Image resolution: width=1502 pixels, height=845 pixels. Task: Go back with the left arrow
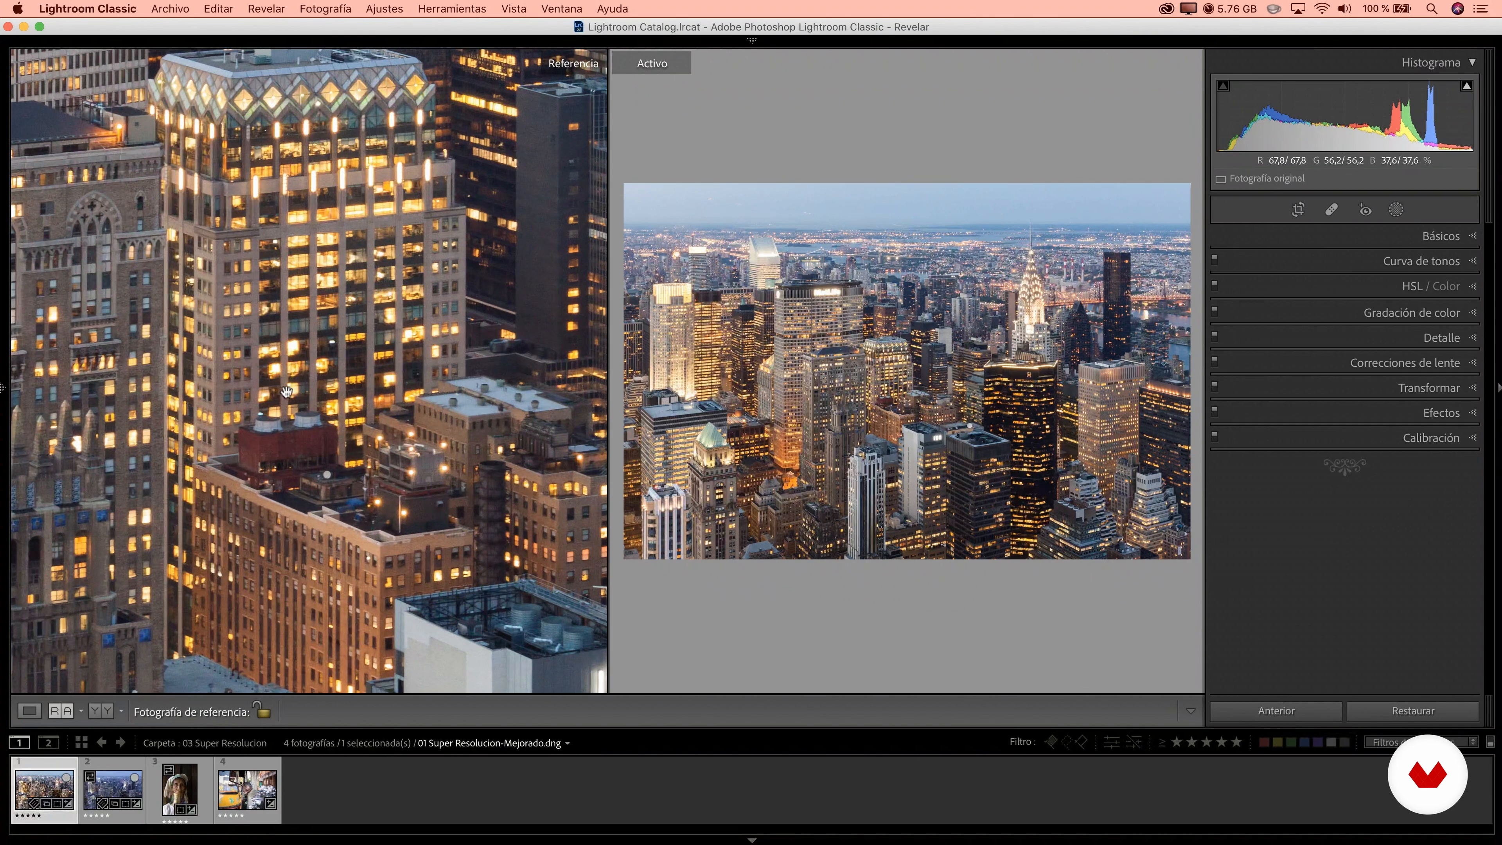tap(101, 743)
